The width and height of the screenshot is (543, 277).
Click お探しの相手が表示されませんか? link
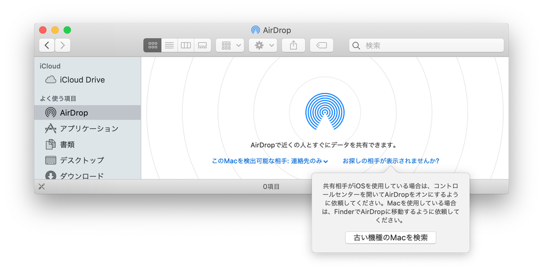391,161
